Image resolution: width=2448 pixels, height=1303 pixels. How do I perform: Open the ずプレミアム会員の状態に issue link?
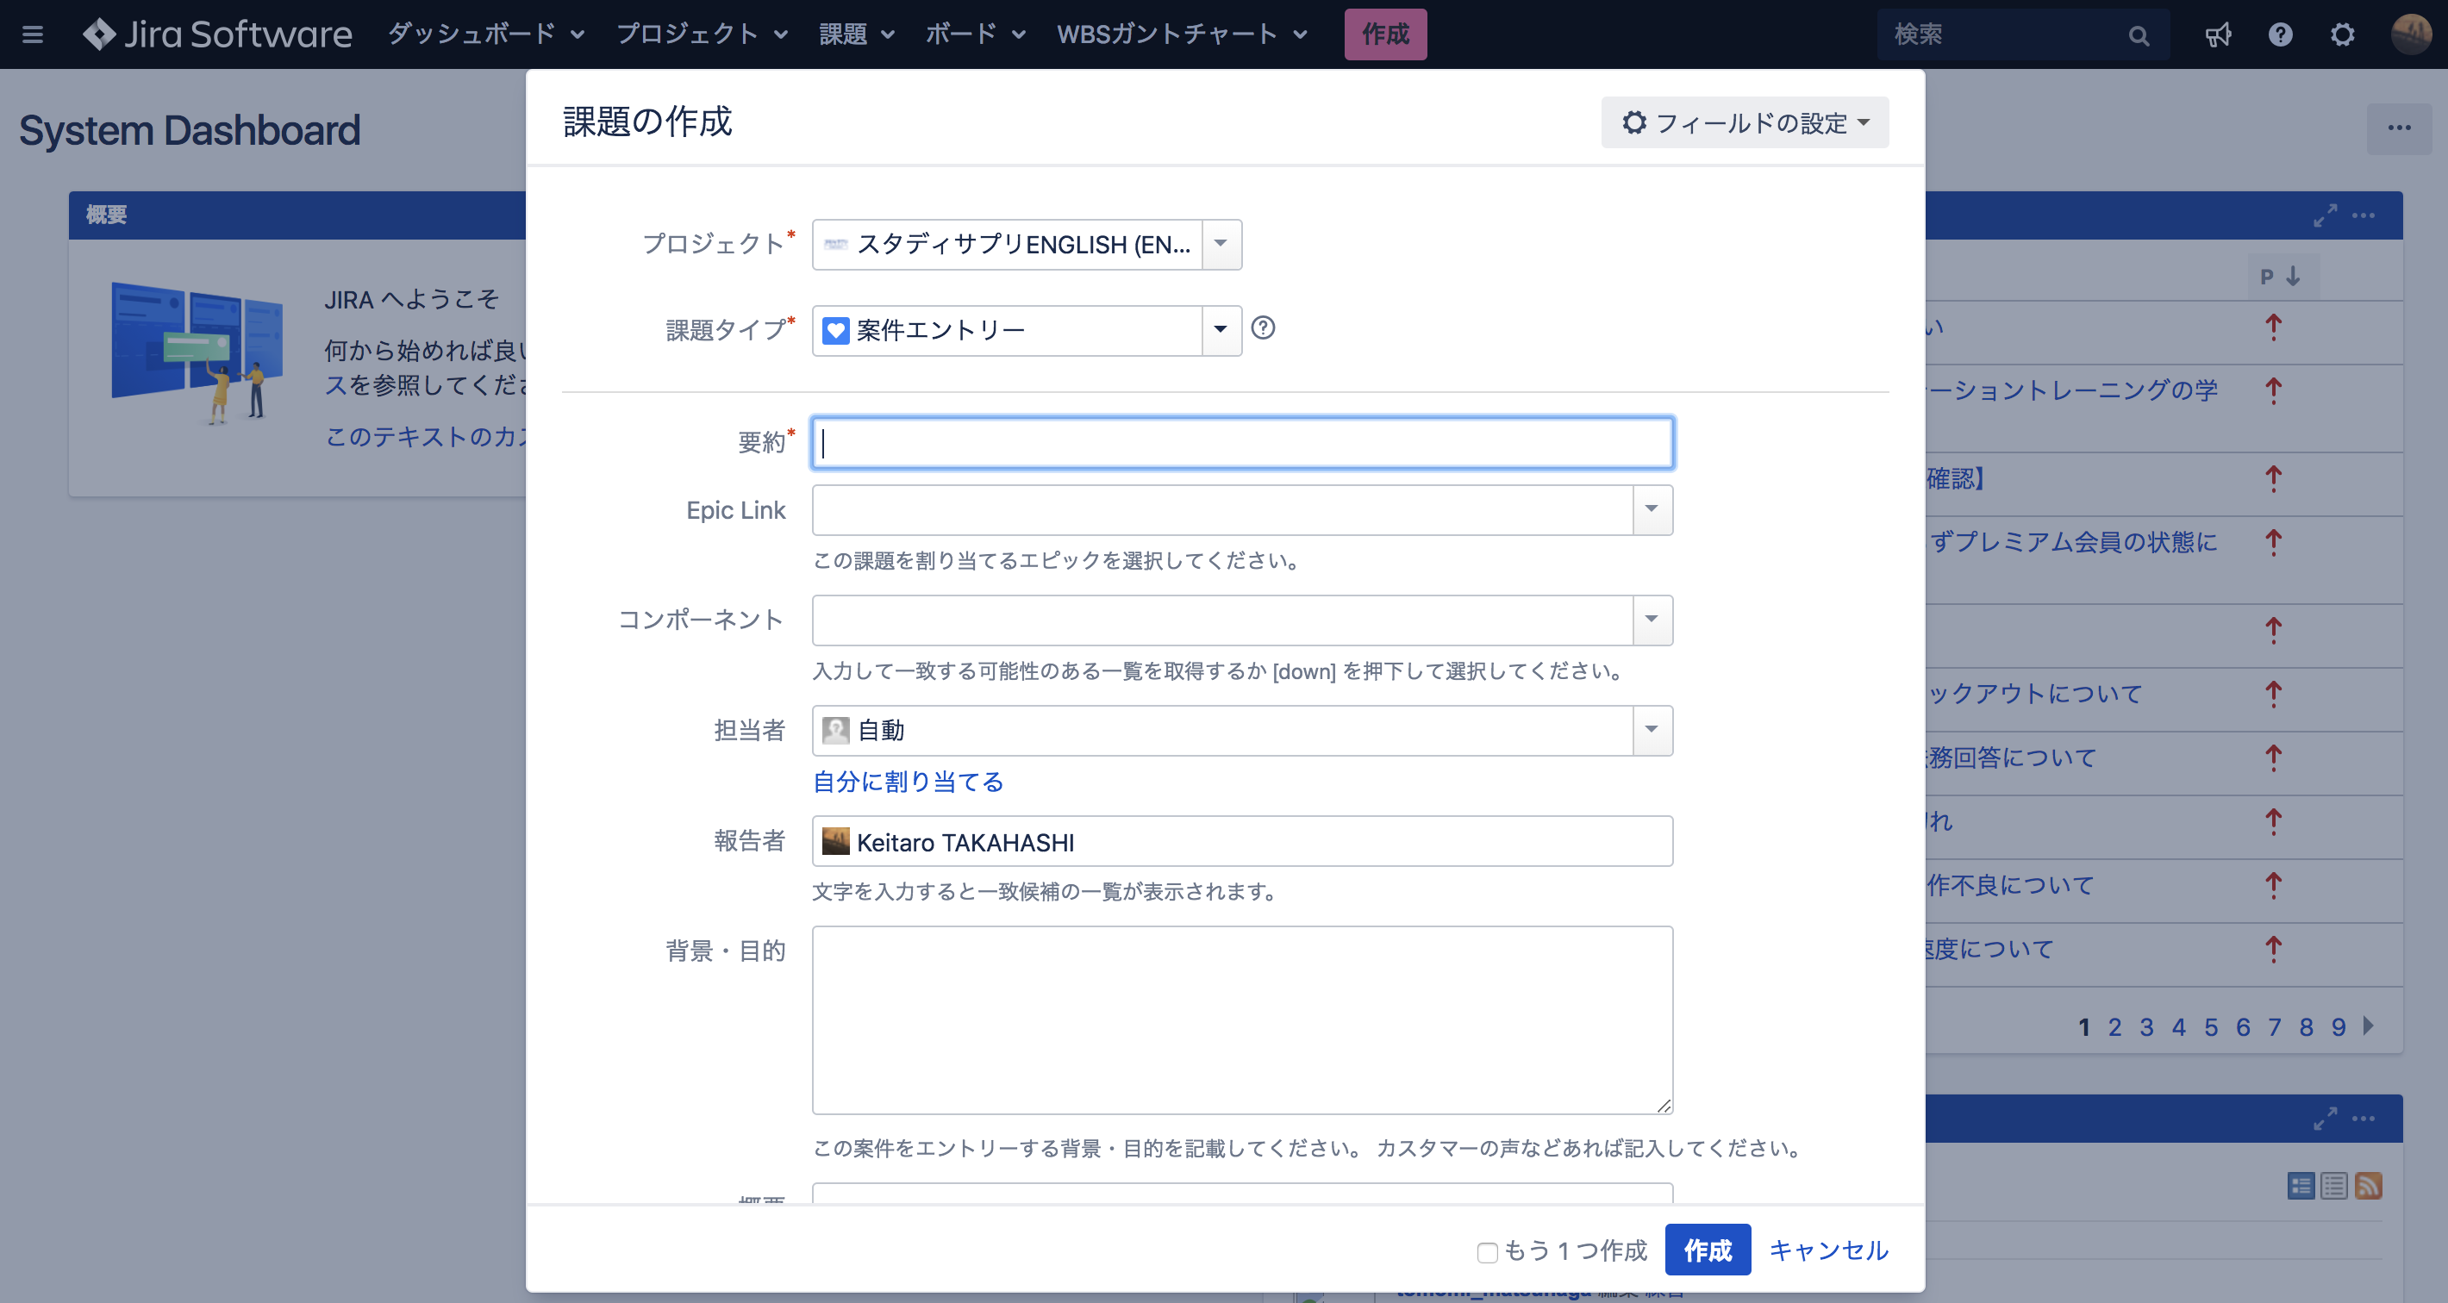coord(2071,542)
